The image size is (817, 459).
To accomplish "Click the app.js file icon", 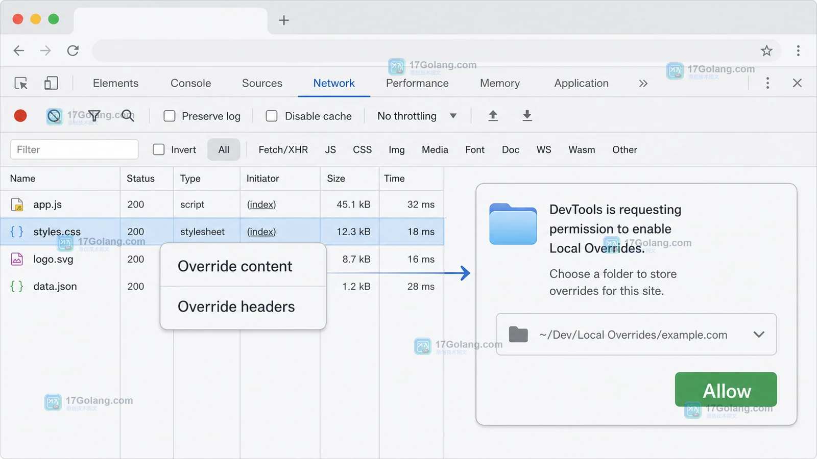I will [x=17, y=205].
